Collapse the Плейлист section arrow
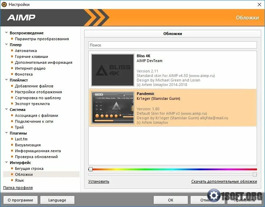This screenshot has height=207, width=265. click(6, 80)
